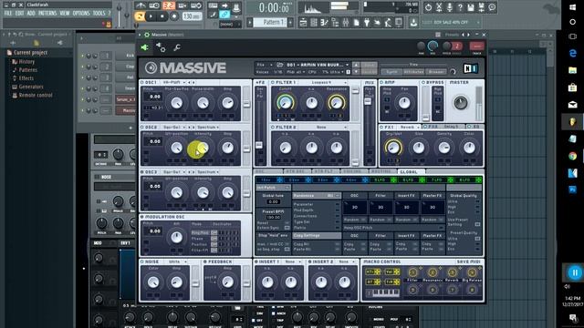The height and width of the screenshot is (328, 584).
Task: Toggle Bypass section power button
Action: [x=423, y=82]
